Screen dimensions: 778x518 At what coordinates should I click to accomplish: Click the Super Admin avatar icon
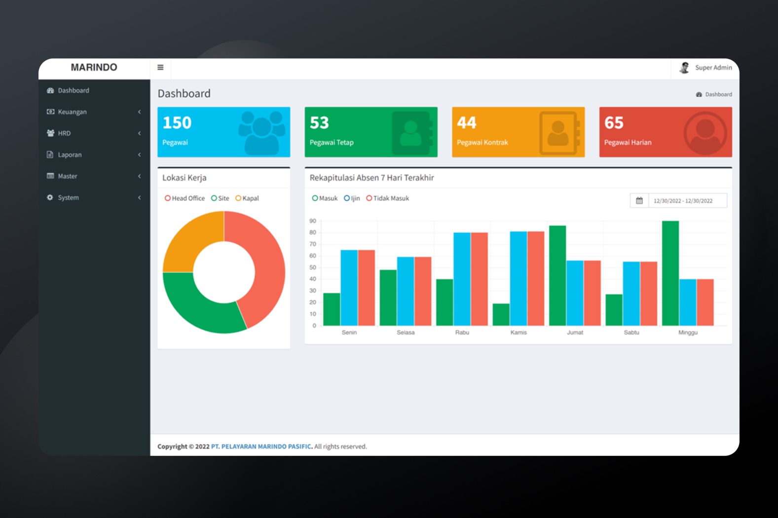tap(684, 68)
